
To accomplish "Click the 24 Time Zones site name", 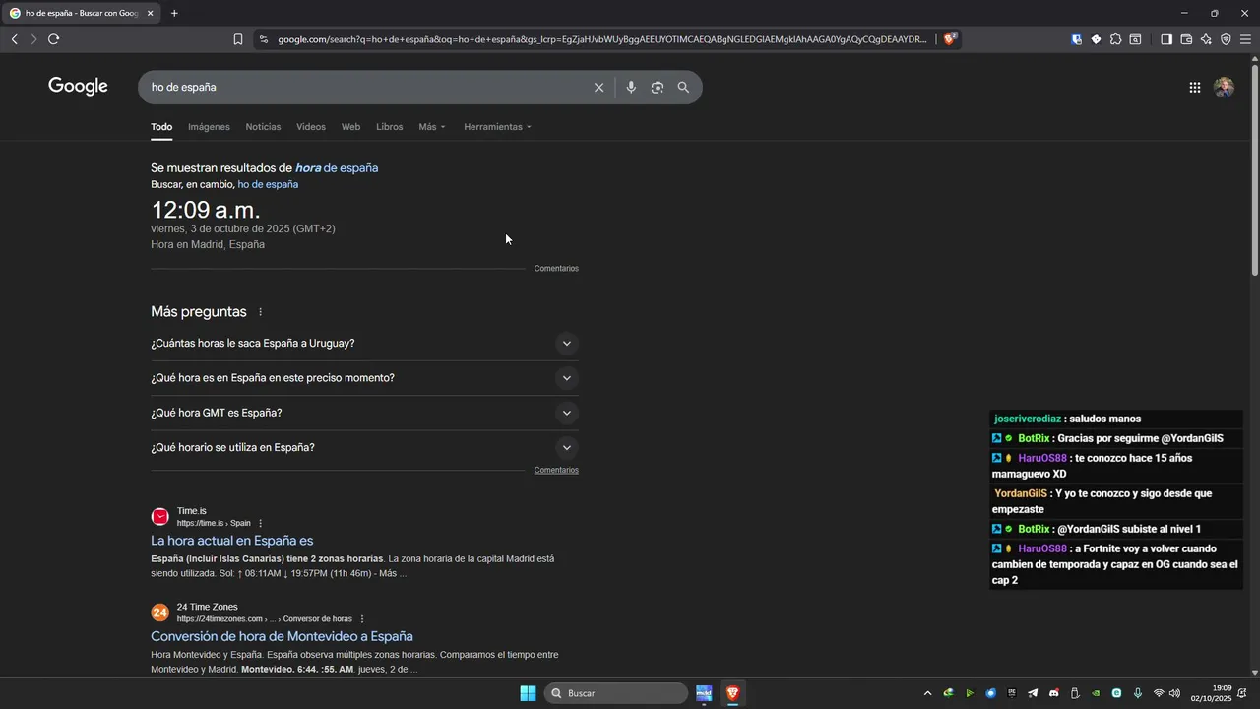I will [208, 607].
